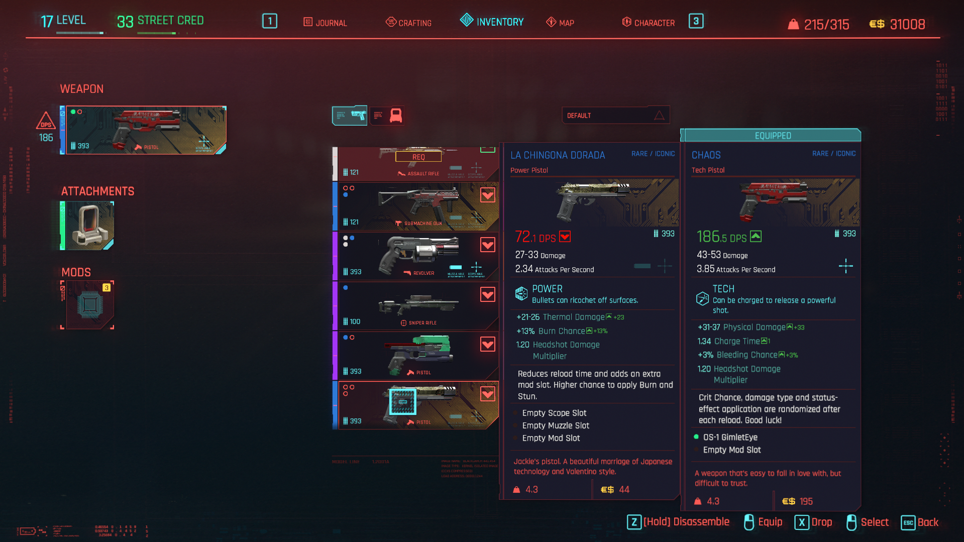The width and height of the screenshot is (964, 542).
Task: Select the sniper rifle in the list
Action: tap(416, 305)
